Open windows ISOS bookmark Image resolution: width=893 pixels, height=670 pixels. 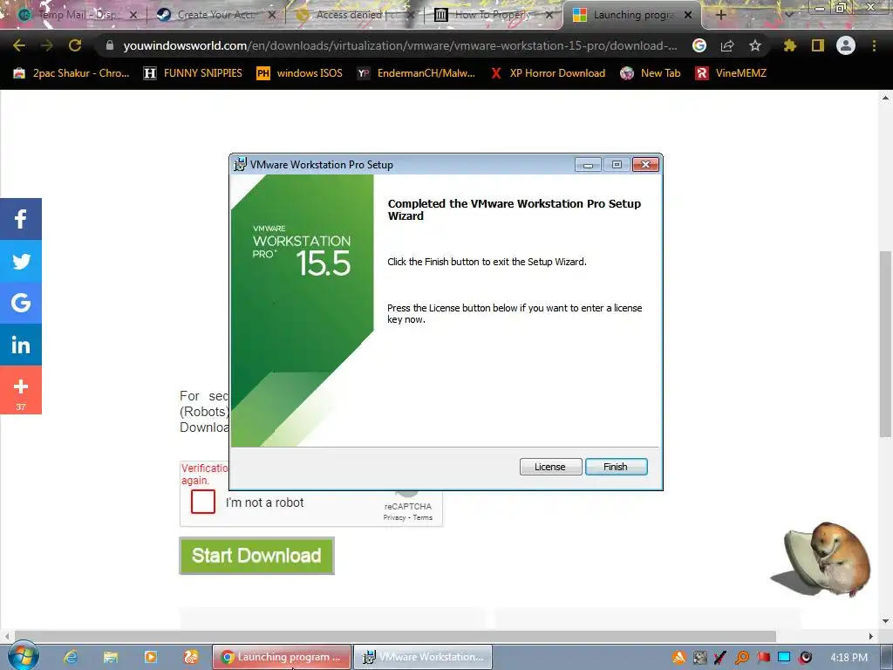pyautogui.click(x=300, y=73)
